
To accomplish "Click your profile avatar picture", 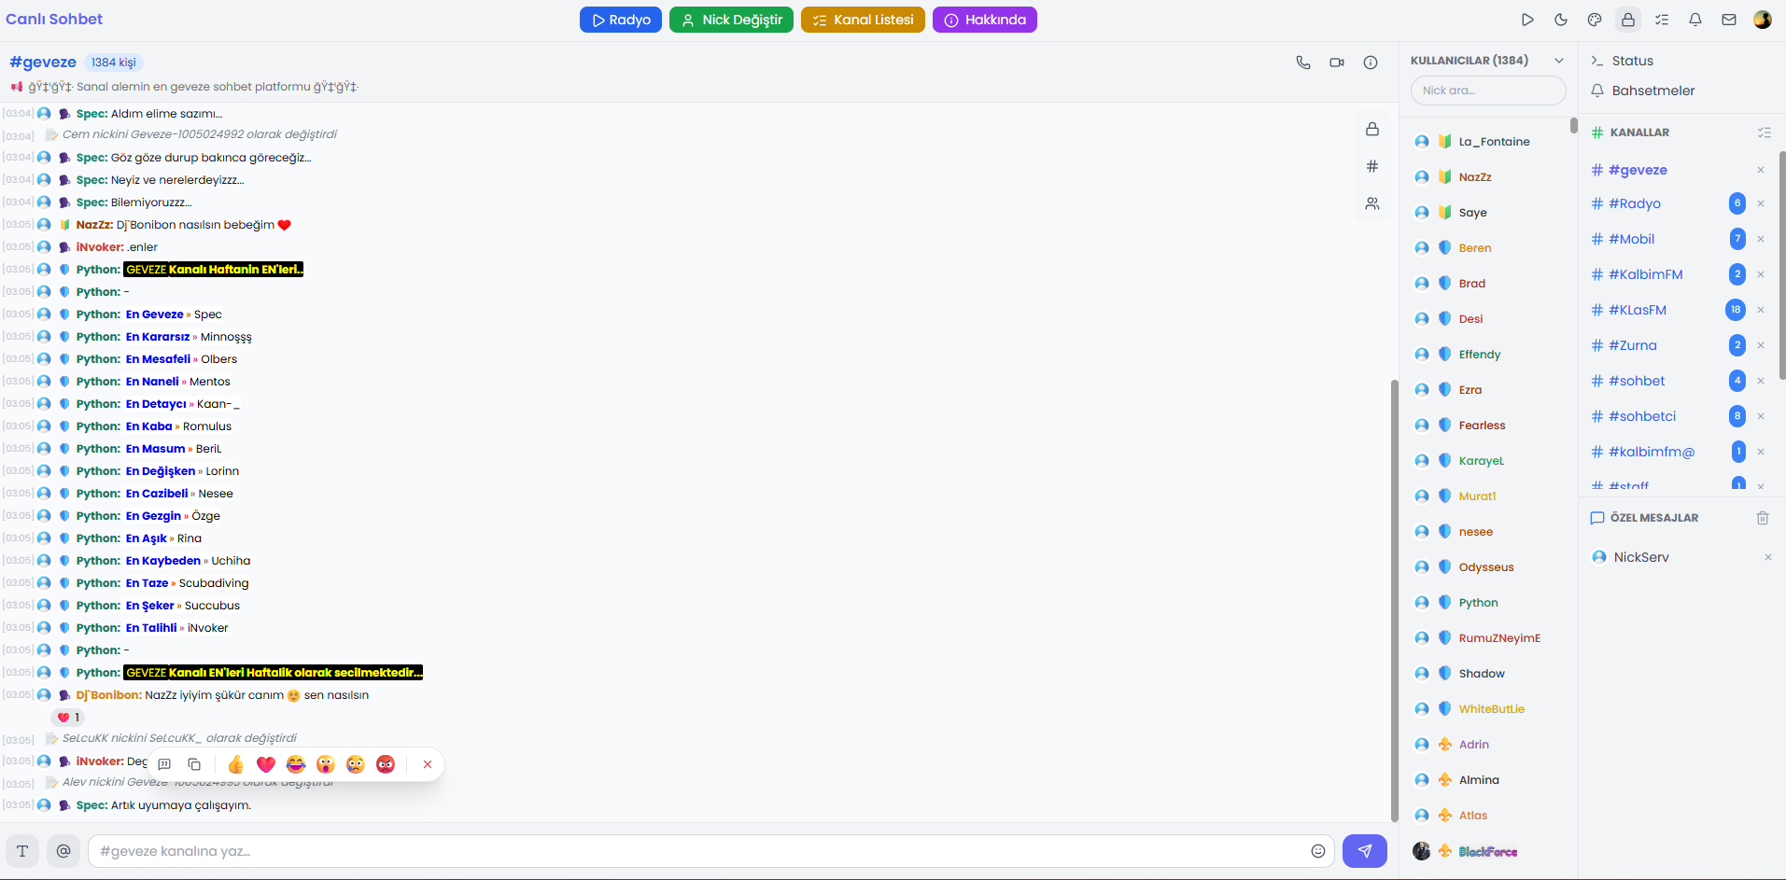I will 1762,19.
